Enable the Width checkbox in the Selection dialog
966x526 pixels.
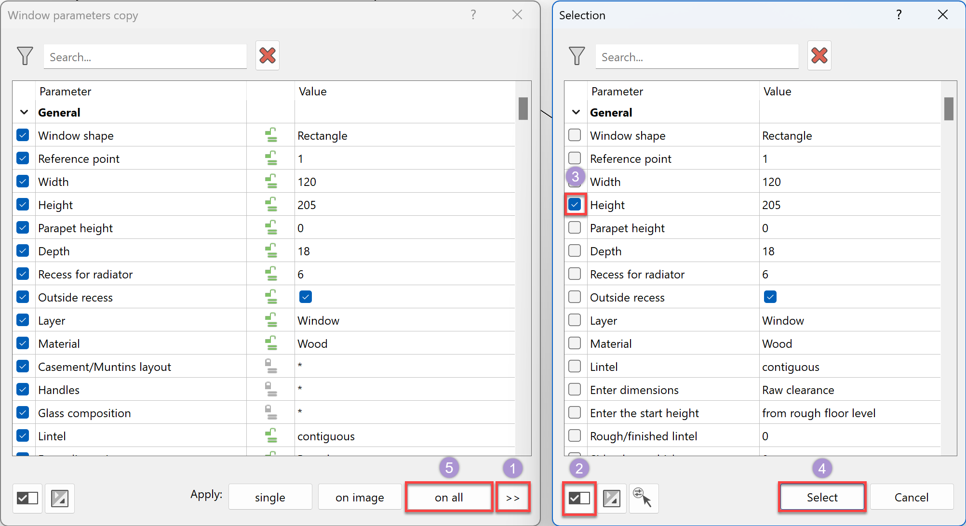point(575,181)
